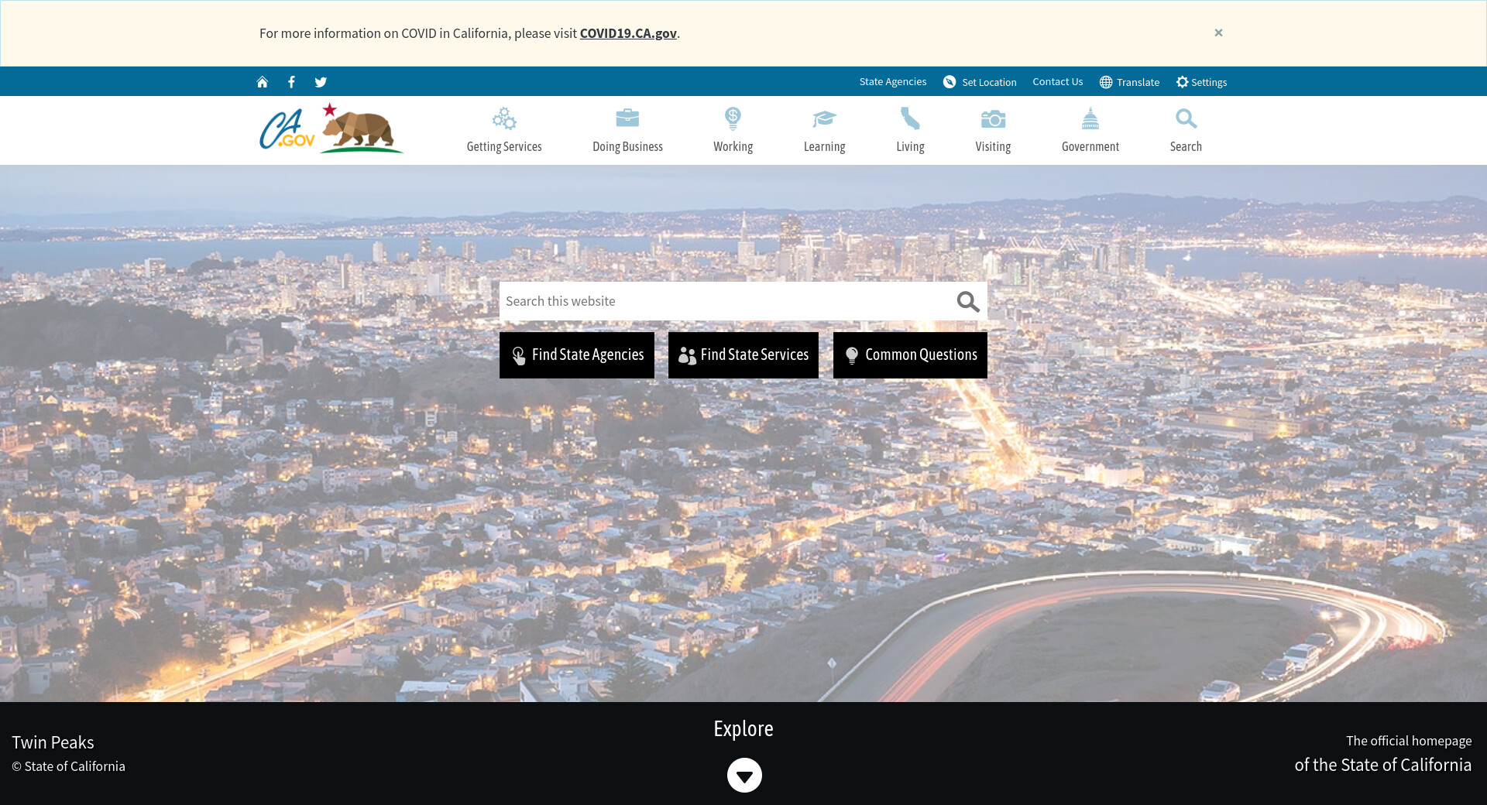Screen dimensions: 1487x805
Task: Open the Twitter bird icon link
Action: [321, 82]
